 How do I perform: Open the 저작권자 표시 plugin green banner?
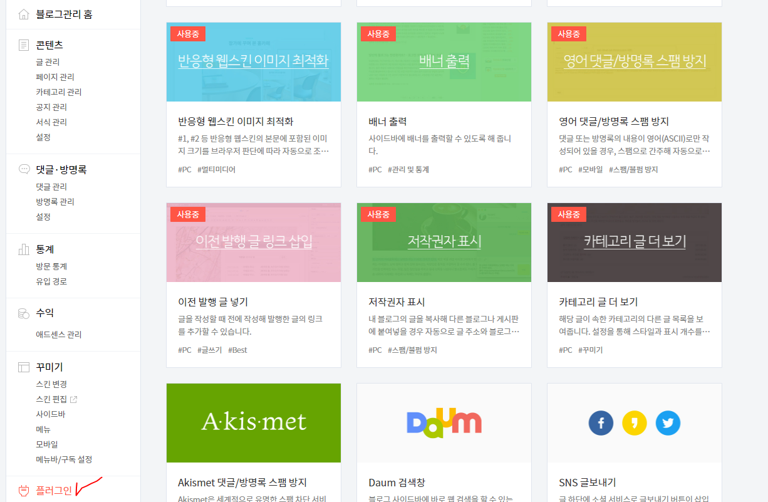pos(444,243)
